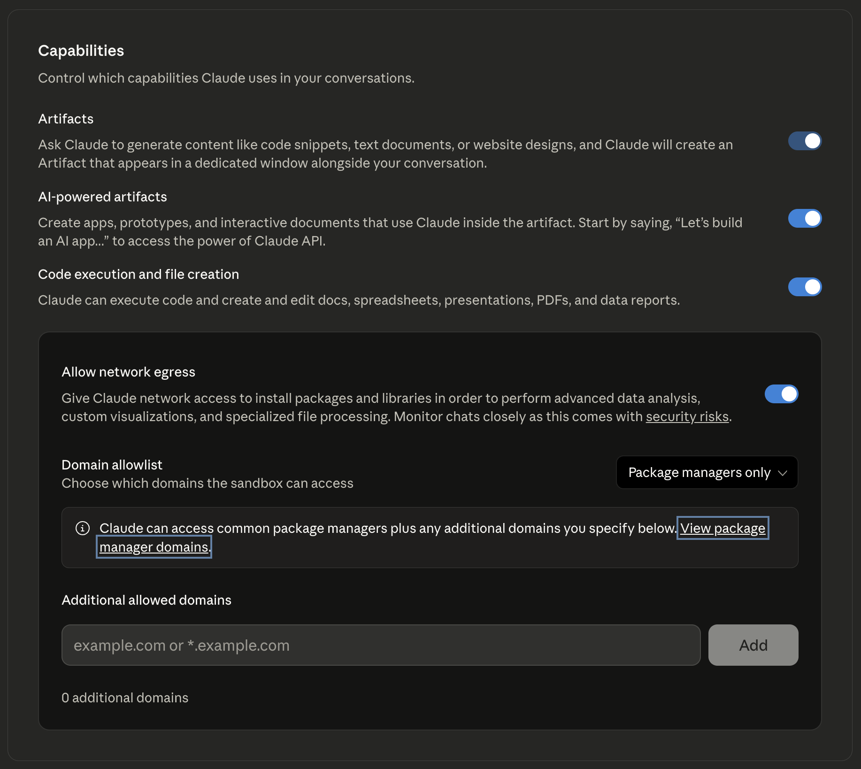The image size is (861, 769).
Task: Click the 0 additional domains text
Action: tap(125, 698)
